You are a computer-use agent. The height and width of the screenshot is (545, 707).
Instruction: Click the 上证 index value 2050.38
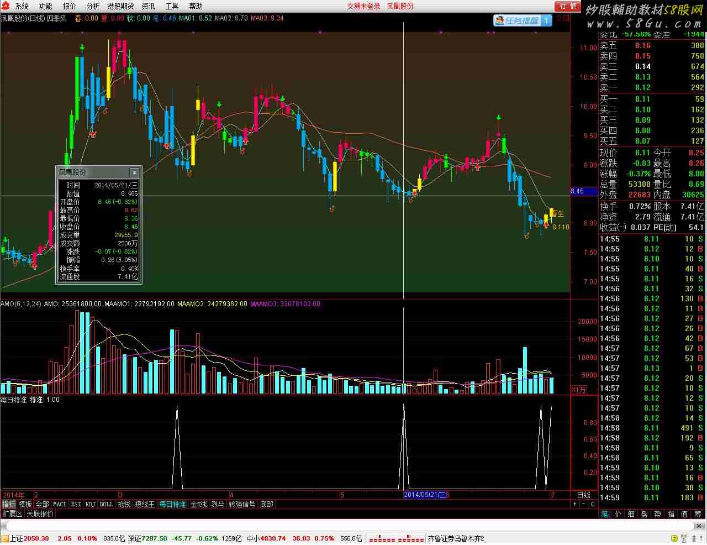tap(37, 538)
